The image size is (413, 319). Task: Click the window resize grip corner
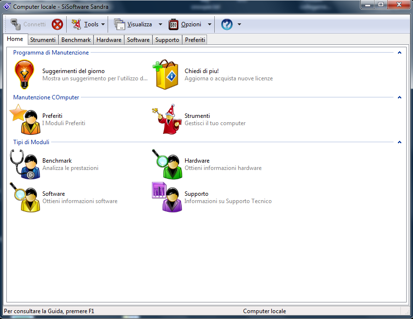coord(408,311)
